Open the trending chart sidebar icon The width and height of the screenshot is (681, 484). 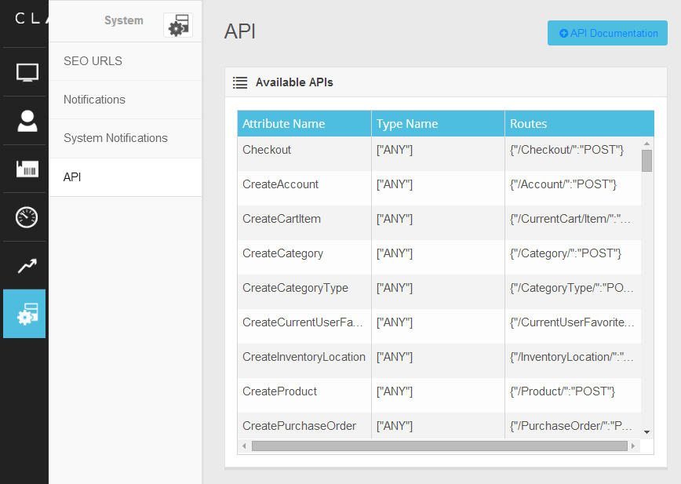click(27, 266)
